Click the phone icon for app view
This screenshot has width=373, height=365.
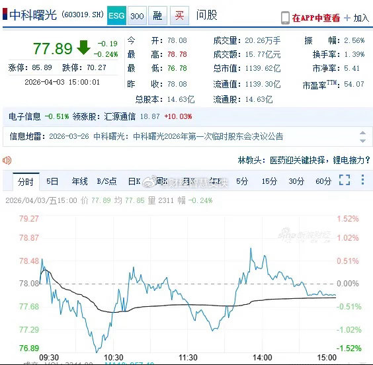click(285, 18)
